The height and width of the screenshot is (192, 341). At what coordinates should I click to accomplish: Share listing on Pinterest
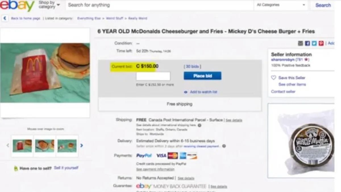(321, 43)
